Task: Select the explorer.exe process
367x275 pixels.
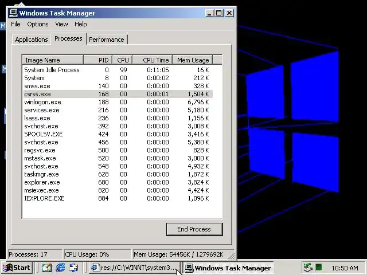Action: 118,182
